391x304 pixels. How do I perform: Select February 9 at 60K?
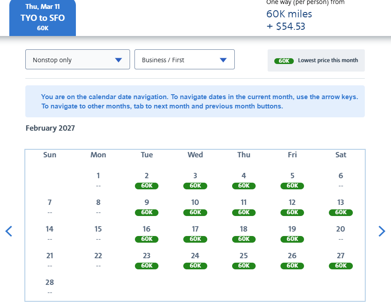(146, 207)
